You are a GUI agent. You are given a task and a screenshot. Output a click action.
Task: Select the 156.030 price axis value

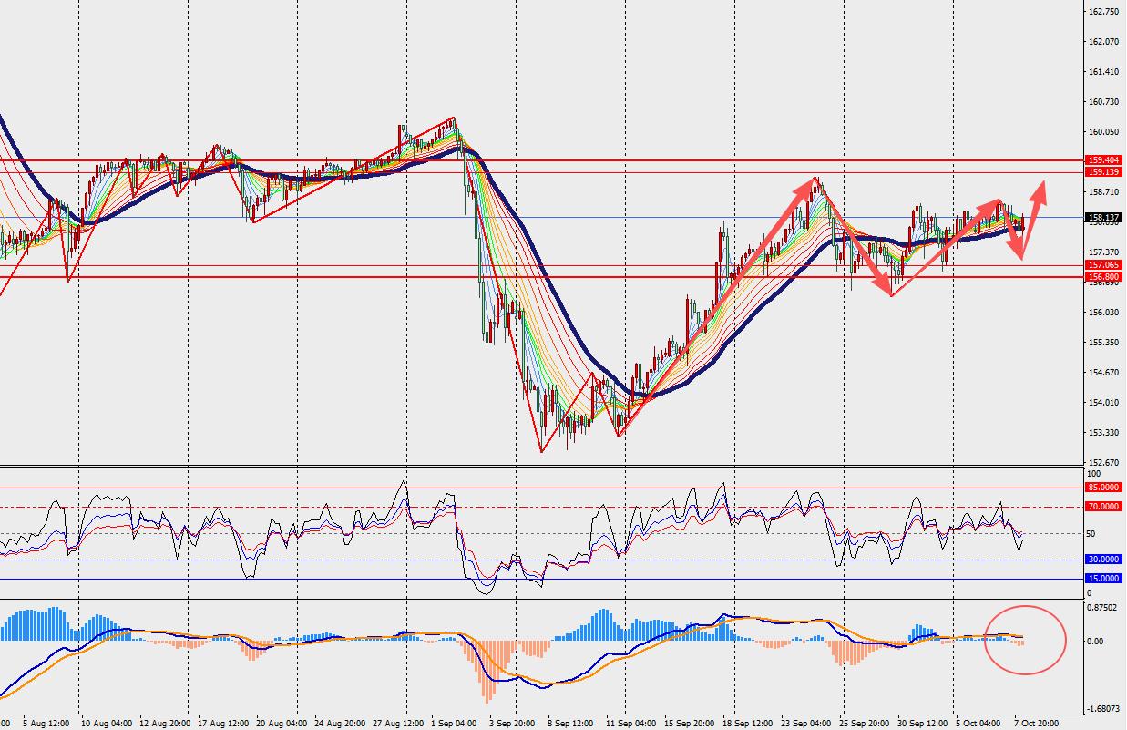pos(1103,313)
